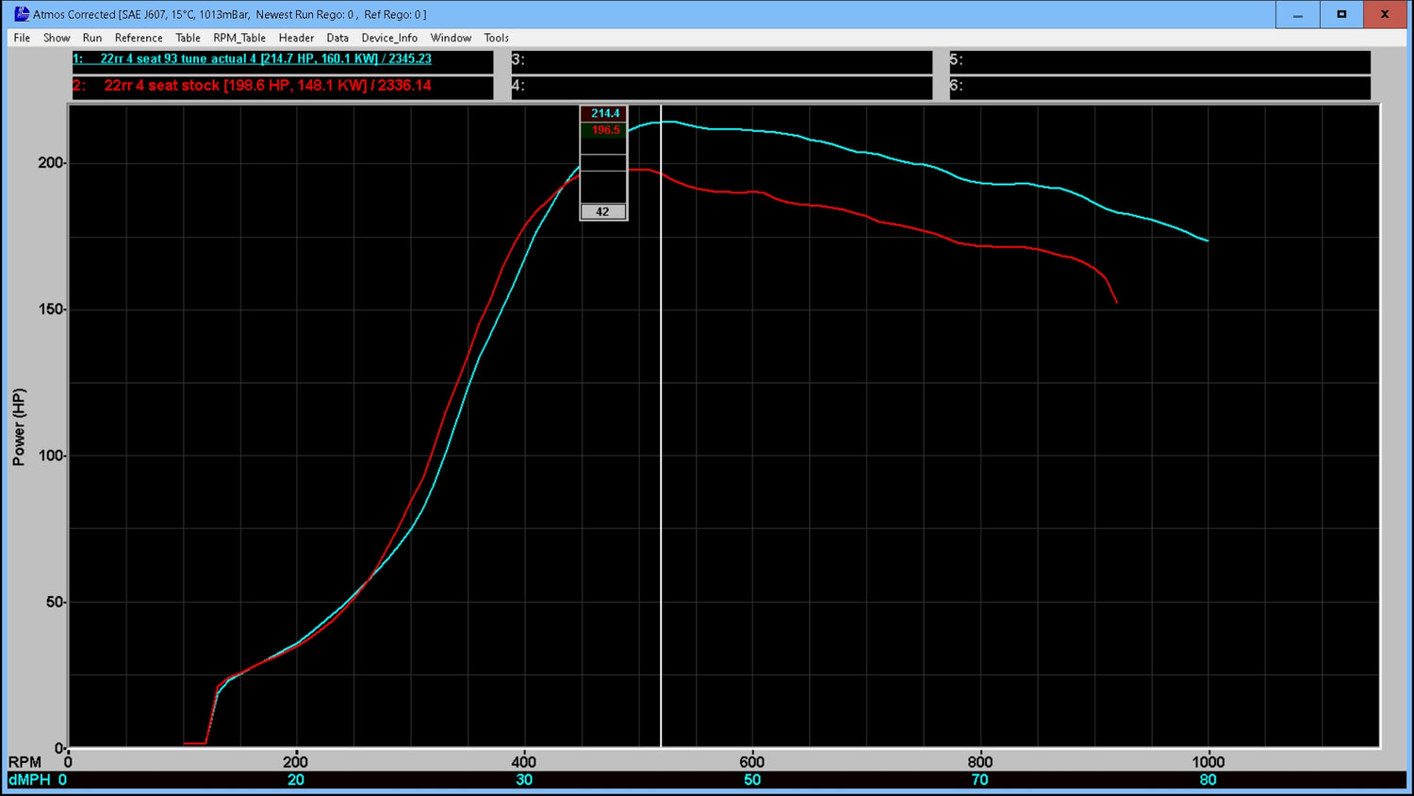1414x796 pixels.
Task: Open the Window menu
Action: coord(451,38)
